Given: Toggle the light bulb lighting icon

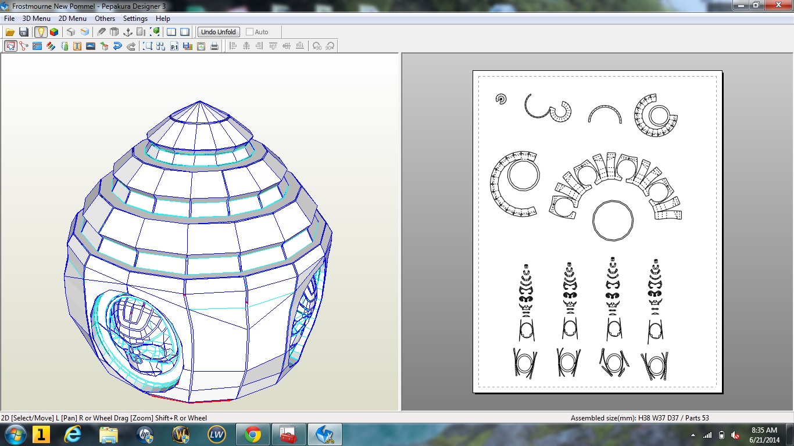Looking at the screenshot, I should (x=41, y=32).
